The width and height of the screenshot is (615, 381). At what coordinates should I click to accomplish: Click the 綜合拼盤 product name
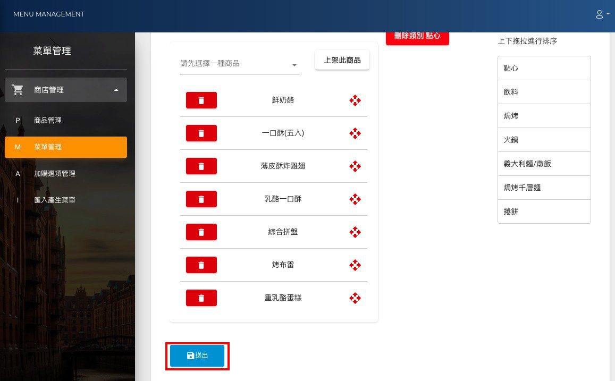[x=283, y=232]
